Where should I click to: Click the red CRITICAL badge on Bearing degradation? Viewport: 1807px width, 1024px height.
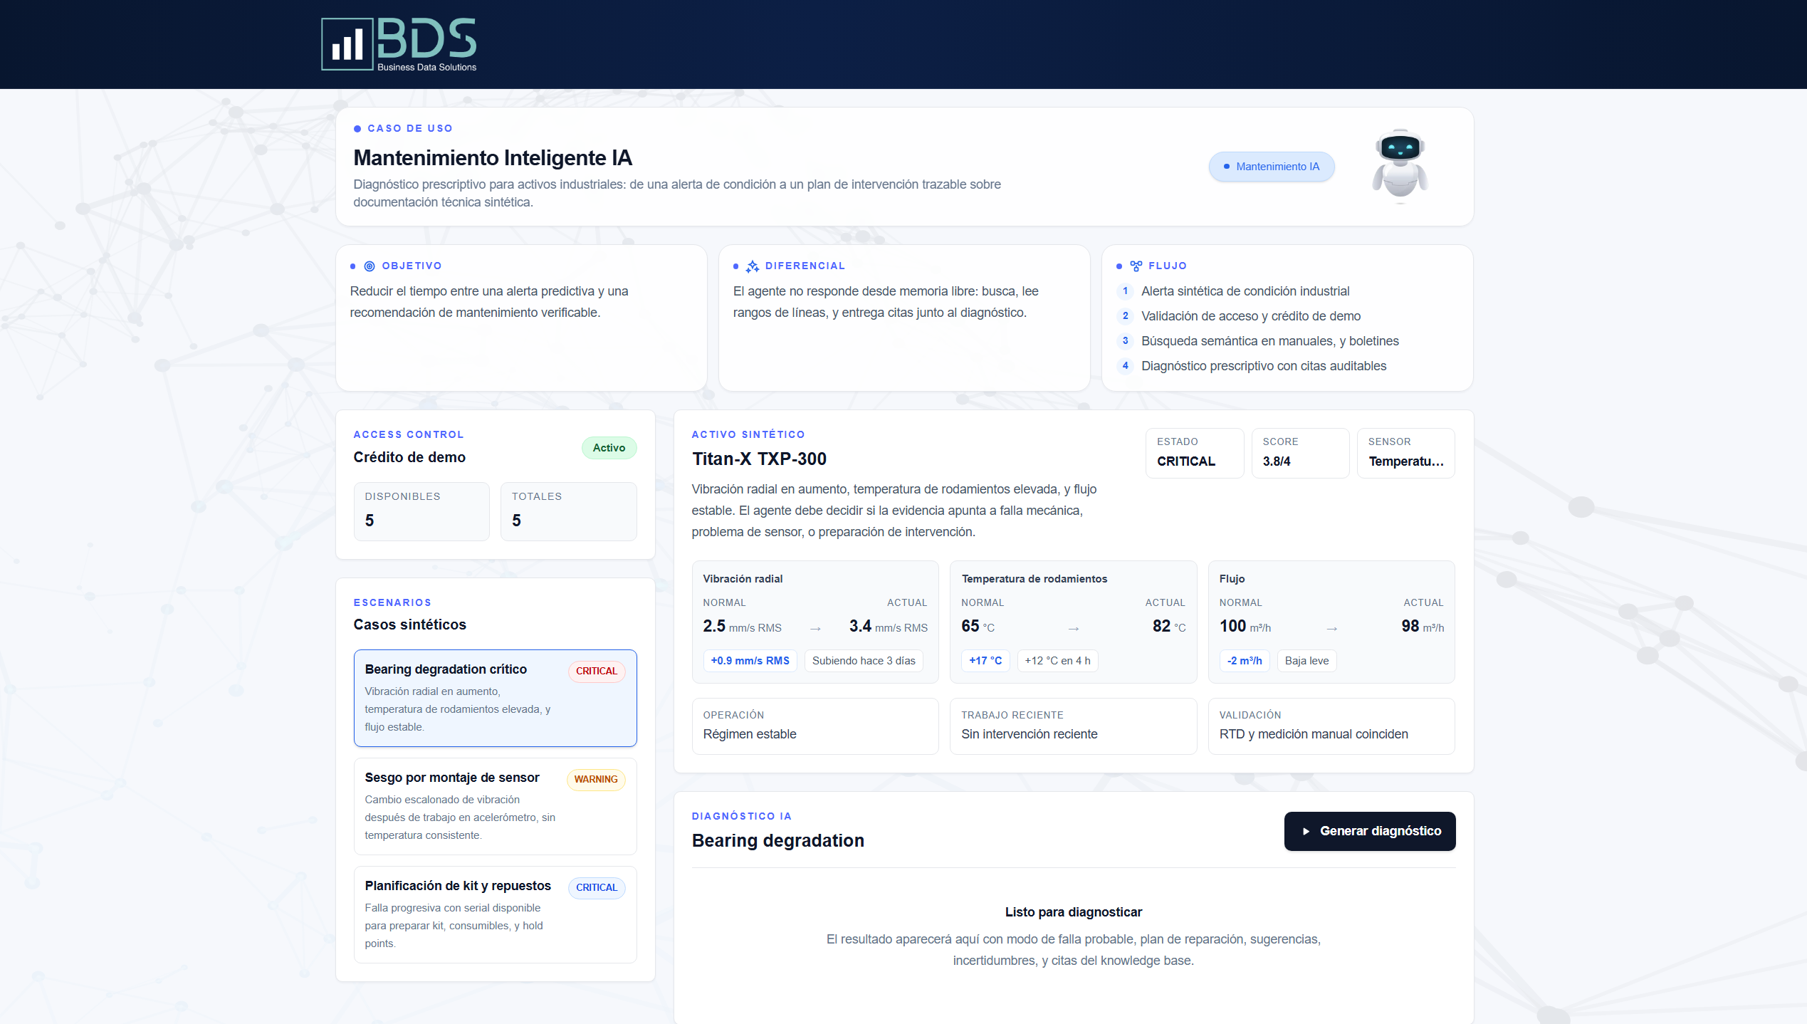[x=597, y=672]
